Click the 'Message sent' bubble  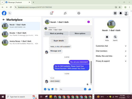[x=56, y=51]
